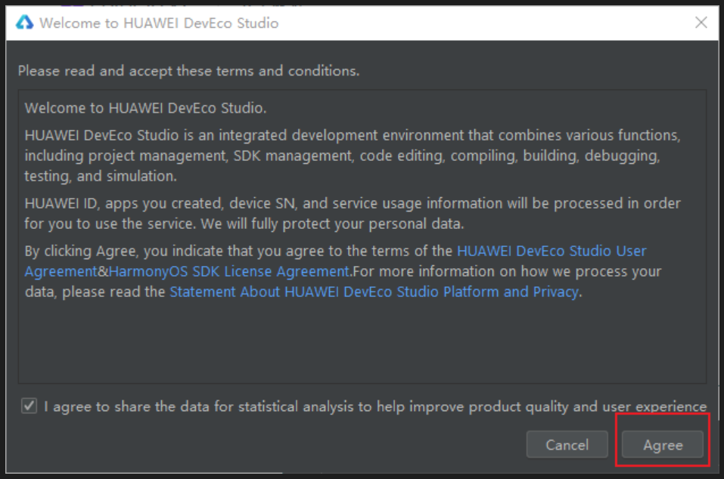The width and height of the screenshot is (724, 479).
Task: Click the 'Welcome to HUAWEI DevEco Studio.' paragraph
Action: 145,108
